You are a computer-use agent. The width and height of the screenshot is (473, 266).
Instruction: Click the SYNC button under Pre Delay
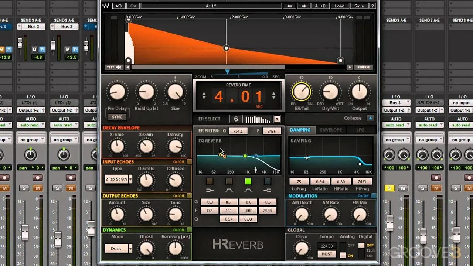[117, 117]
